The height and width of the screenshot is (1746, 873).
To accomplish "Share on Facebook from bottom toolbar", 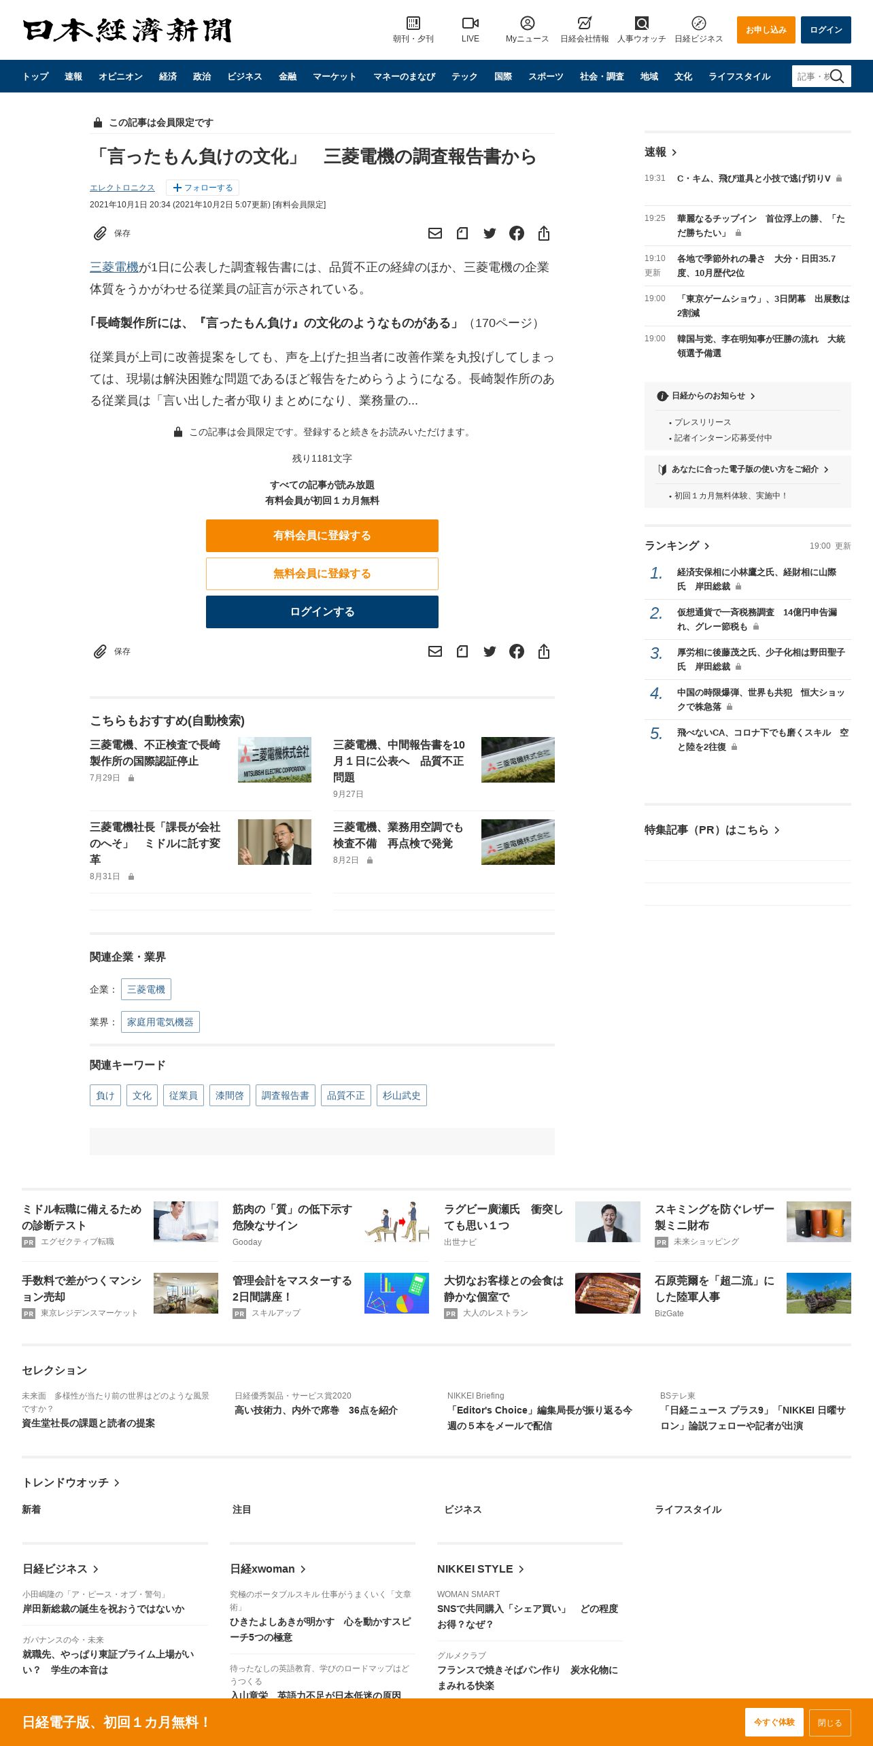I will (517, 651).
